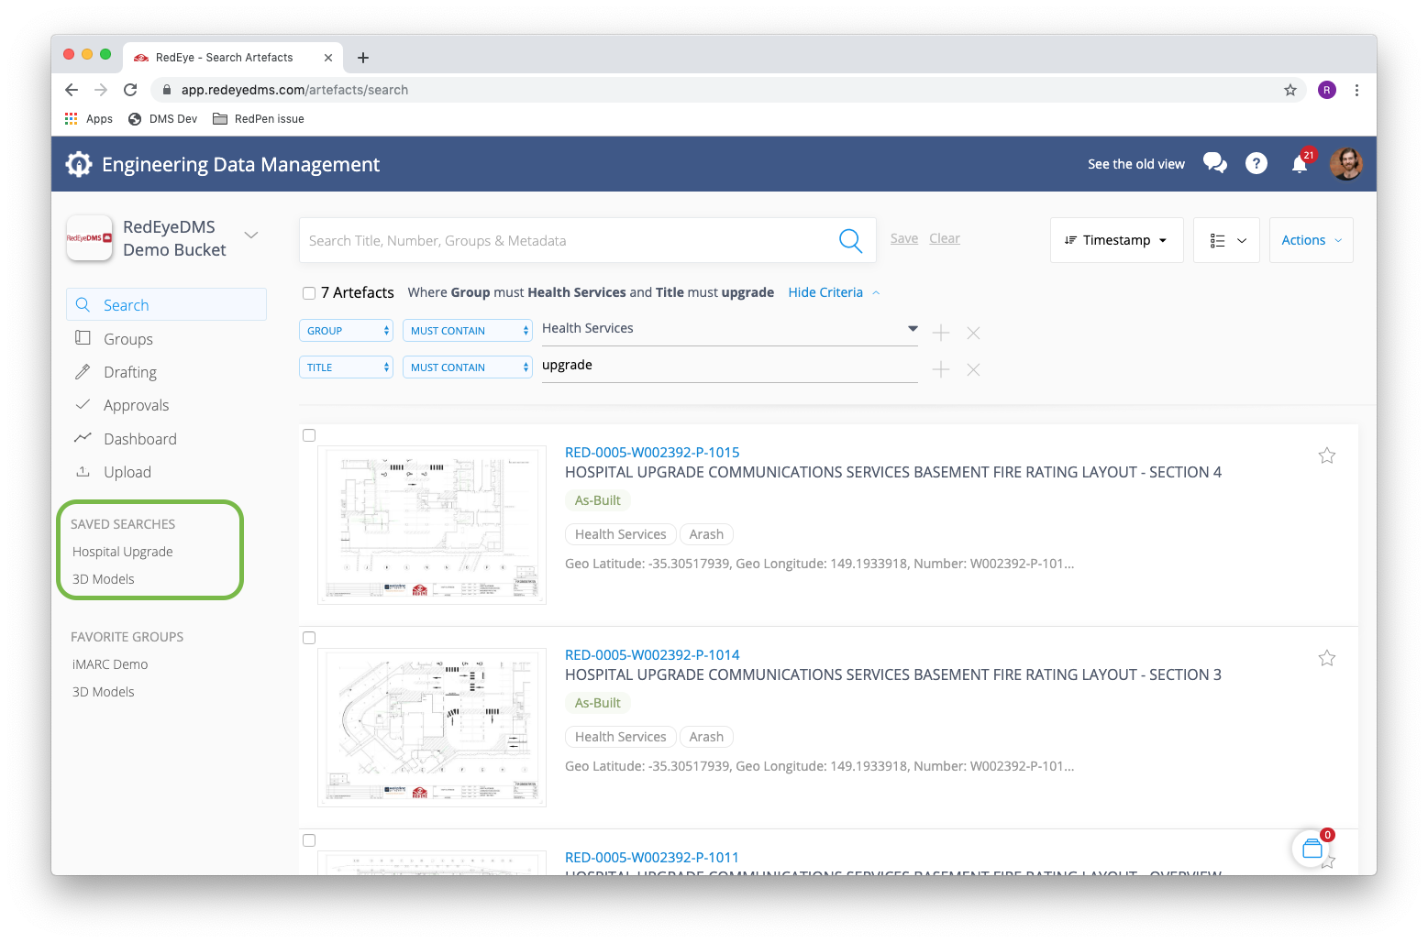Go to Approvals in sidebar
Viewport: 1428px width, 943px height.
coord(136,405)
